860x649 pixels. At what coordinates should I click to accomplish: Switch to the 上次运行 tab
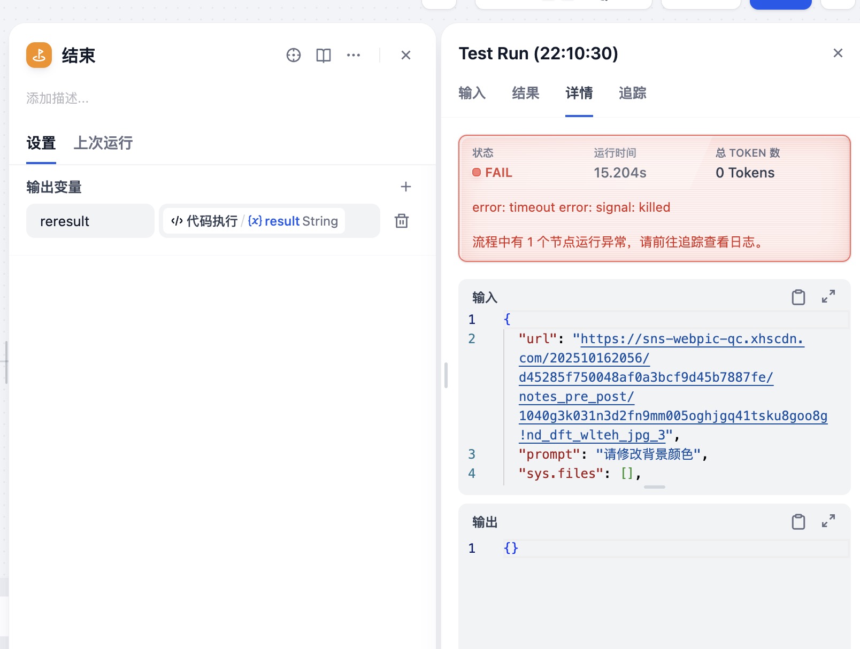click(x=103, y=143)
